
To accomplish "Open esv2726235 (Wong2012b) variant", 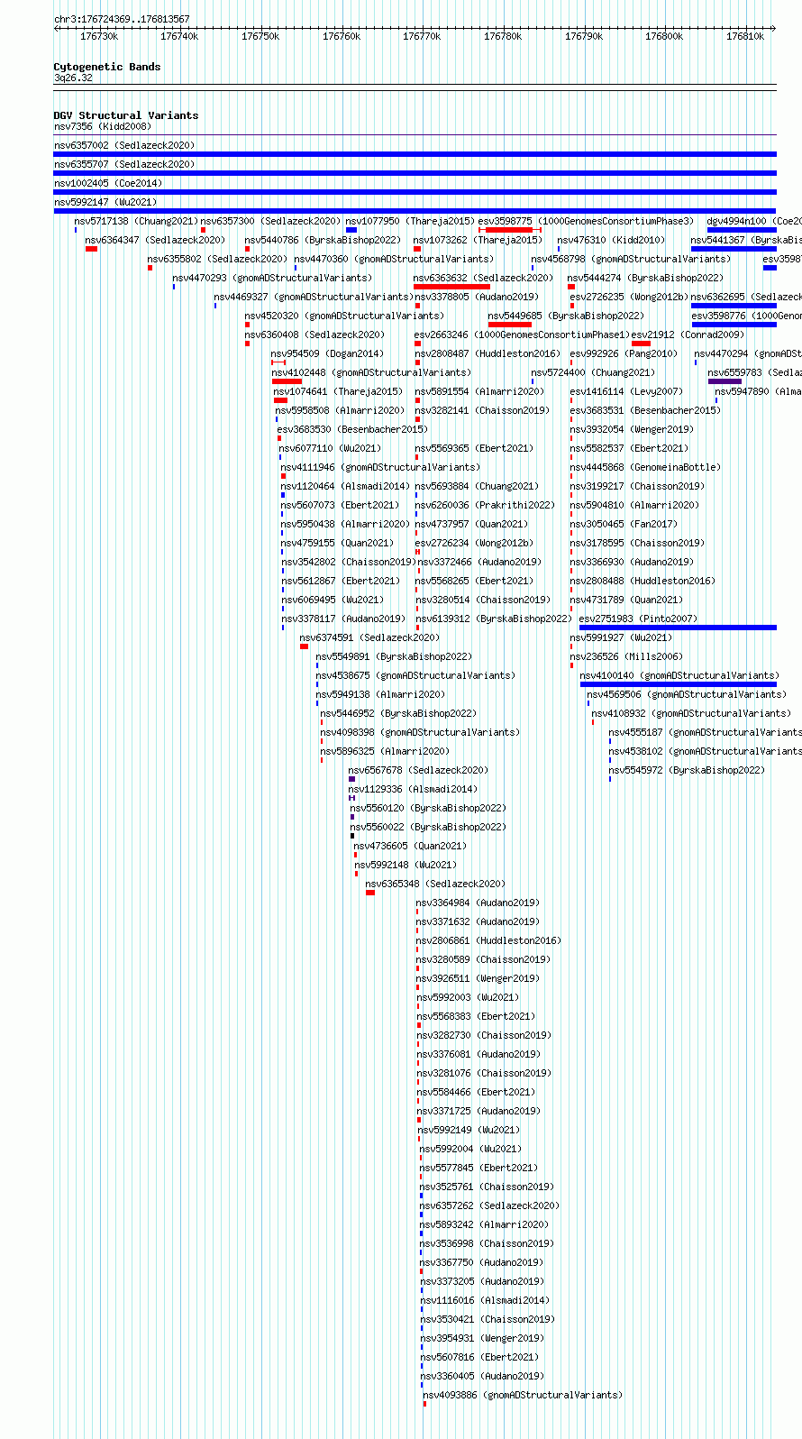I will (x=629, y=298).
